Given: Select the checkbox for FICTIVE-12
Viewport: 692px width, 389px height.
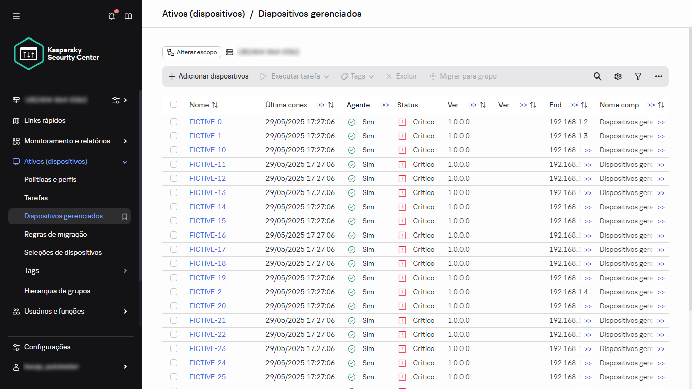Looking at the screenshot, I should pyautogui.click(x=174, y=178).
